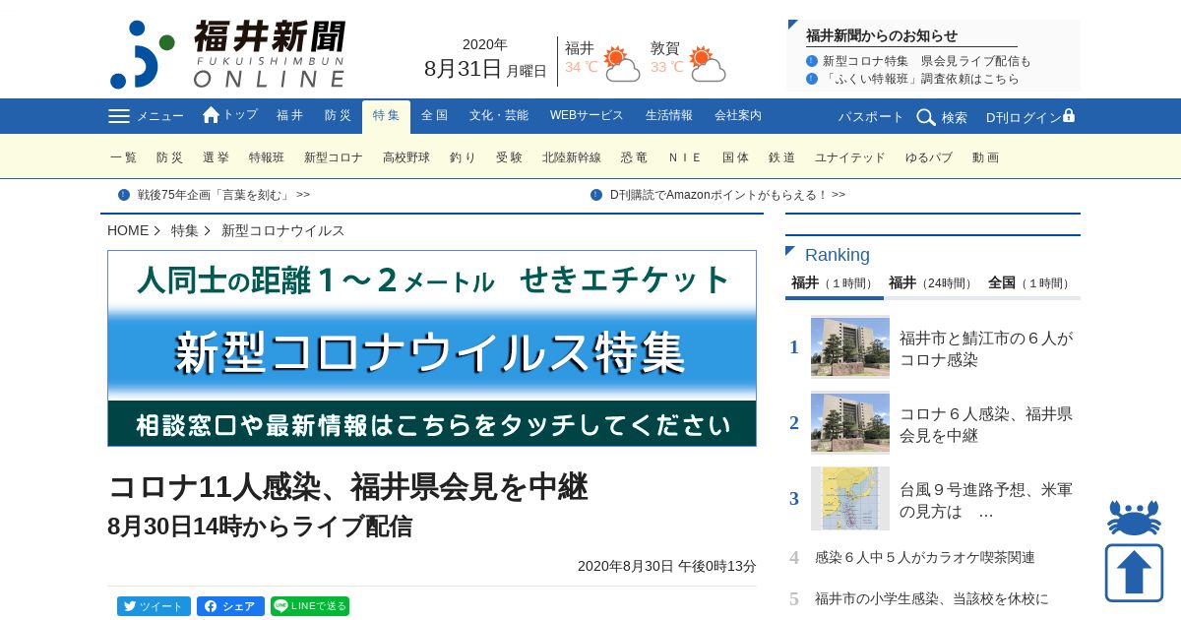Open 新型コロナ in the sub navigation
This screenshot has height=620, width=1181.
coord(334,157)
